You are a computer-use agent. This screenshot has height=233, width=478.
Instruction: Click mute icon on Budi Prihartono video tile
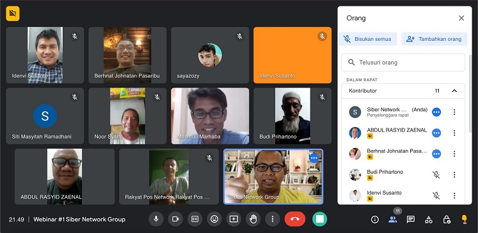(323, 97)
